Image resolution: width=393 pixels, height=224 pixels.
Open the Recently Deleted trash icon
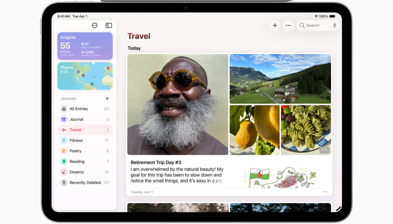(64, 183)
